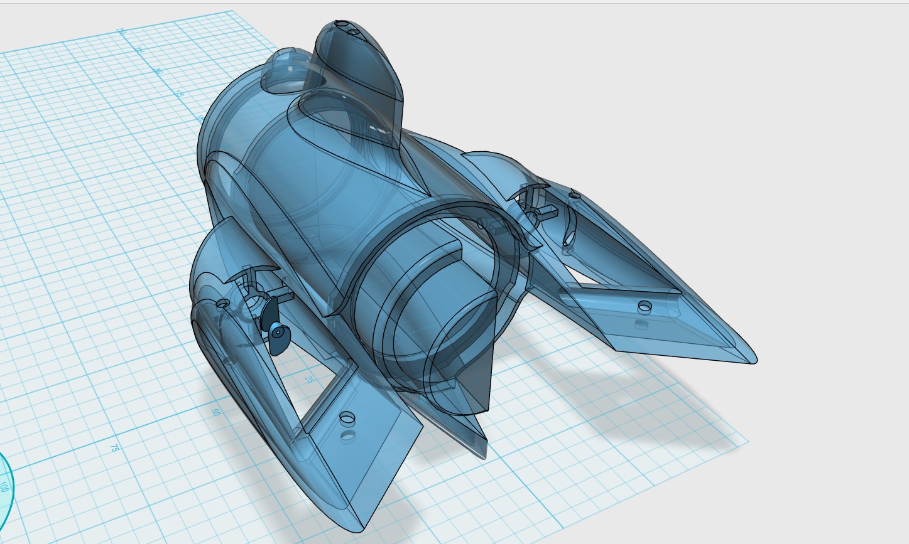This screenshot has height=544, width=909.
Task: Click the grid label "100" inside the cyan circle
Action: click(4, 486)
